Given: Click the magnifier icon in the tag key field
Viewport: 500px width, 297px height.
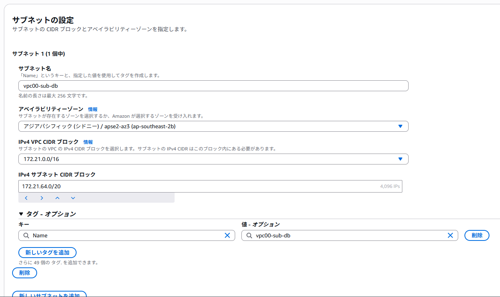Looking at the screenshot, I should click(26, 235).
